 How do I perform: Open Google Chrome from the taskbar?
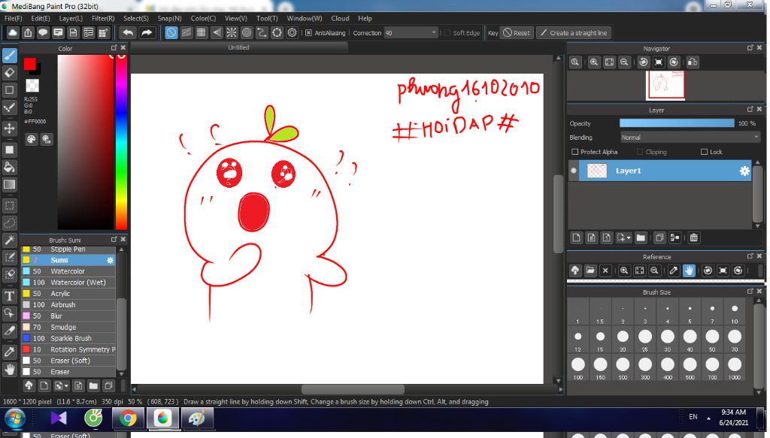click(128, 418)
